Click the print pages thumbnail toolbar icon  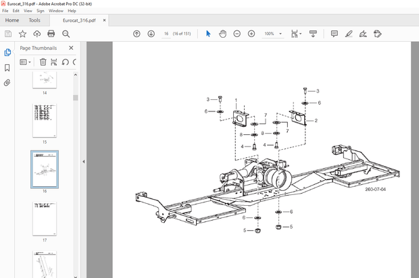(x=53, y=62)
